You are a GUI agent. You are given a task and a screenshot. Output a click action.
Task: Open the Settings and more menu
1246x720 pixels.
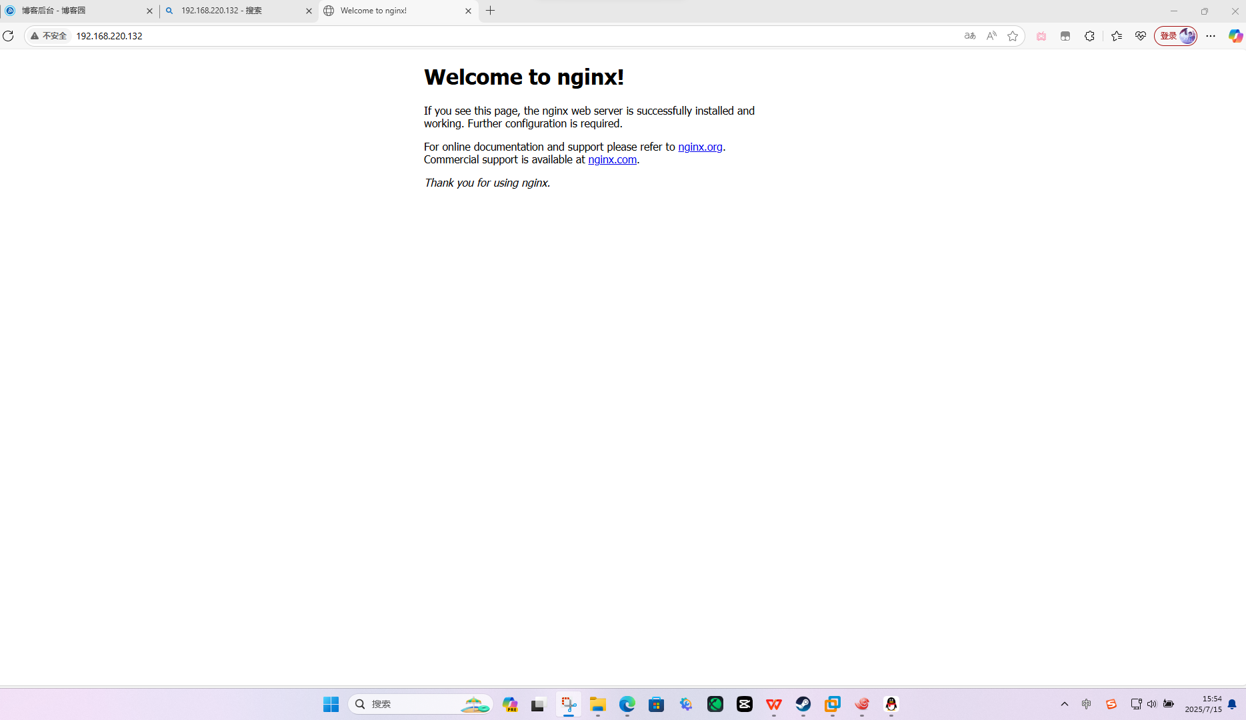(x=1211, y=36)
